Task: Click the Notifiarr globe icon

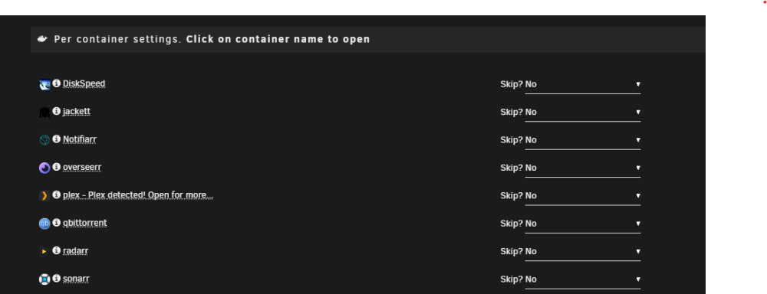Action: click(x=44, y=140)
